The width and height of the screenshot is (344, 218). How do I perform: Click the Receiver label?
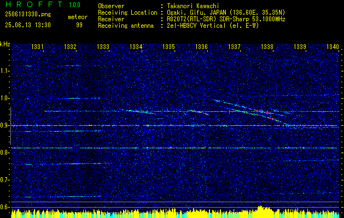pos(111,19)
